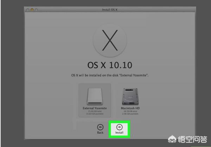211x147 pixels.
Task: Click the large OS X logo
Action: (110, 40)
